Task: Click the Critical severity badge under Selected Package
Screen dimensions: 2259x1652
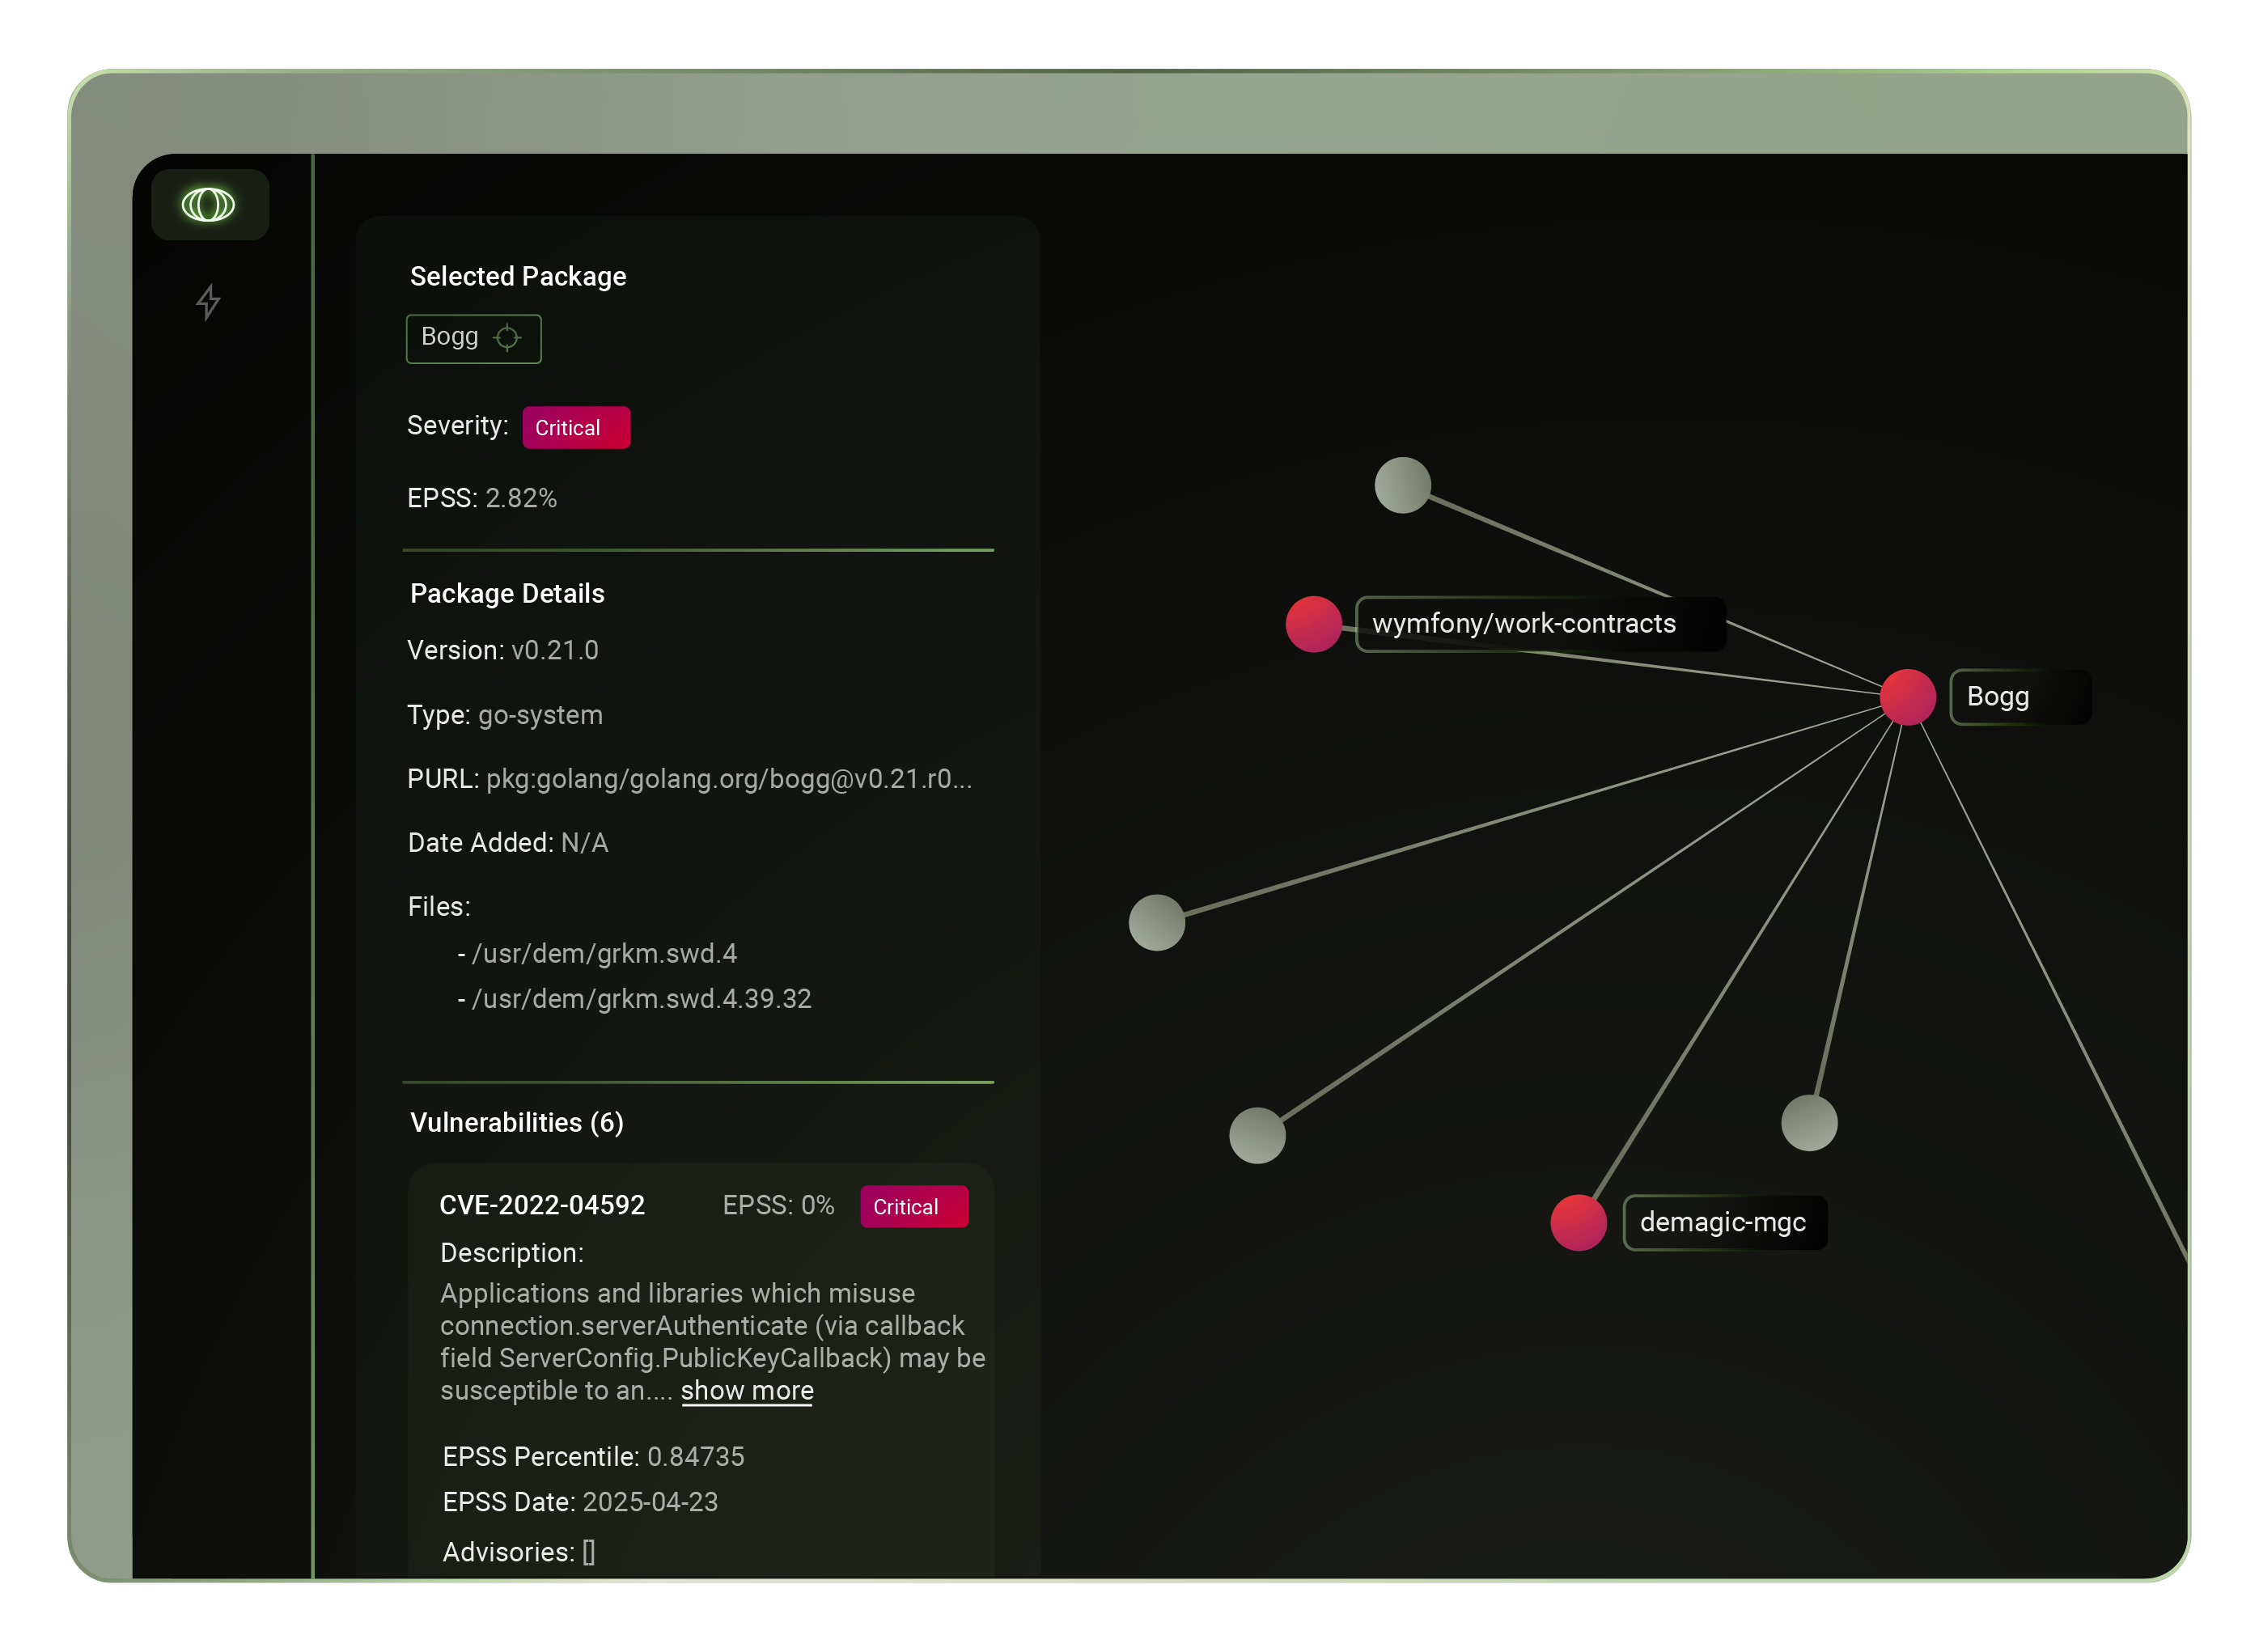Action: 576,428
